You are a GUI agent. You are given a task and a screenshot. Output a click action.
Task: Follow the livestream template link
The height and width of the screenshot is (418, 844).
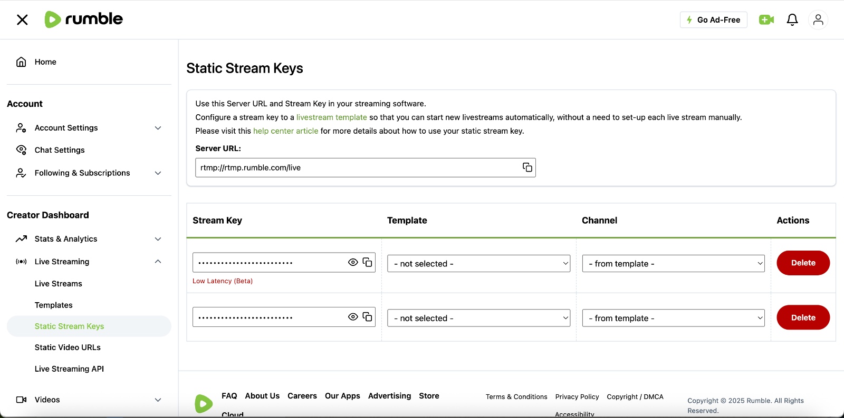331,117
